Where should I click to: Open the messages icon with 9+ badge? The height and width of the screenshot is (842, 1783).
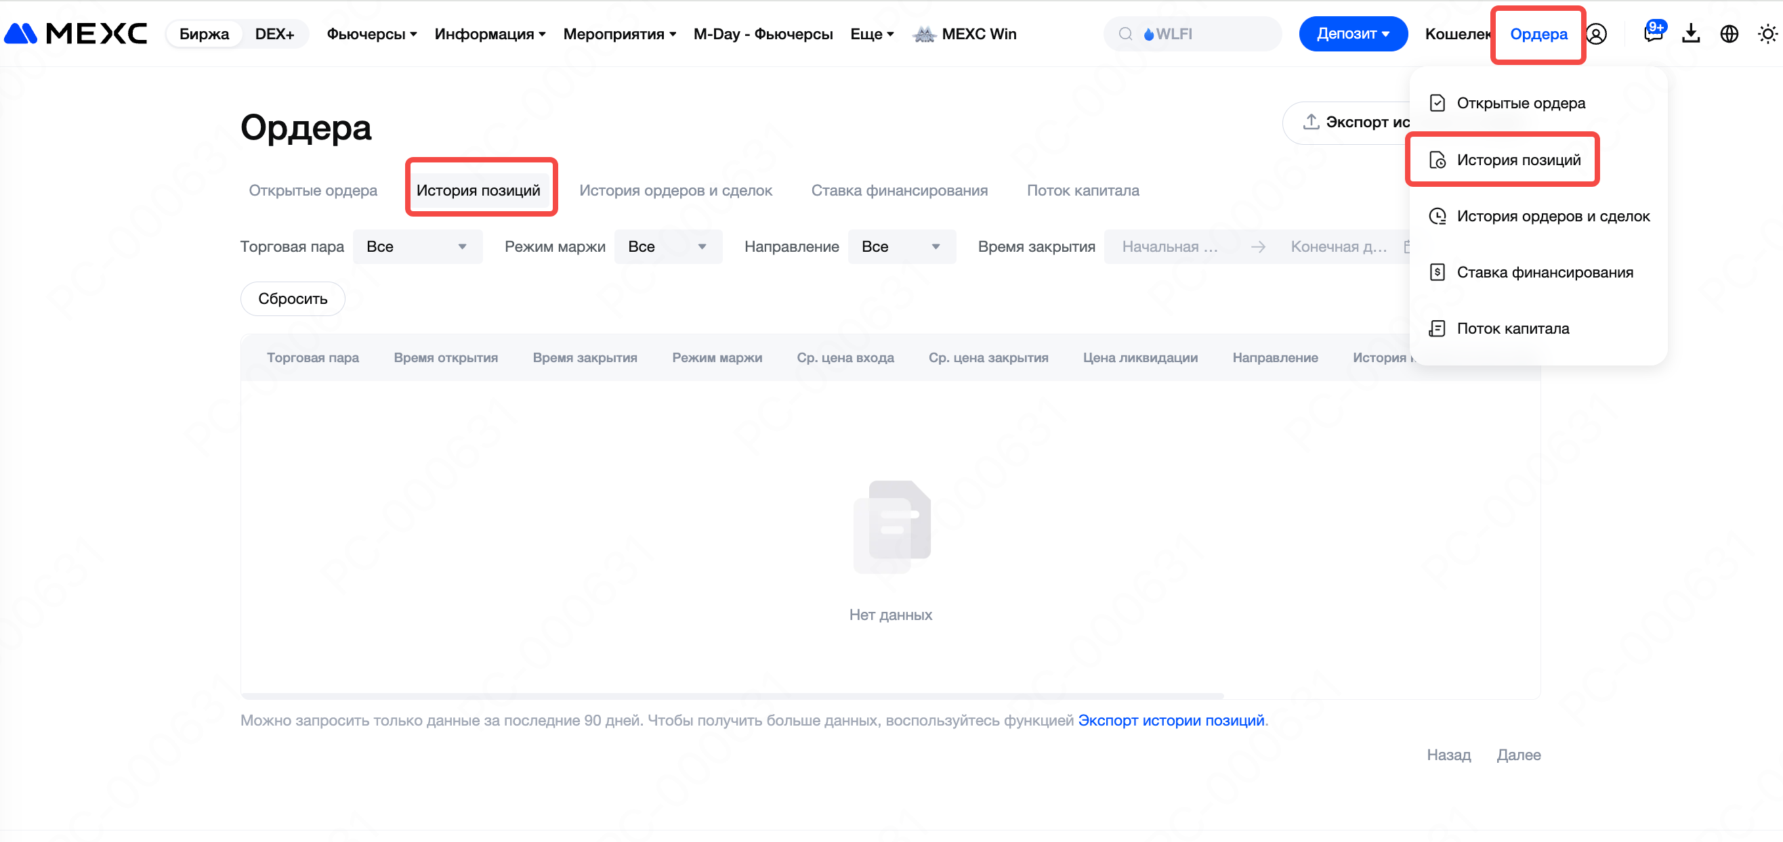point(1653,33)
